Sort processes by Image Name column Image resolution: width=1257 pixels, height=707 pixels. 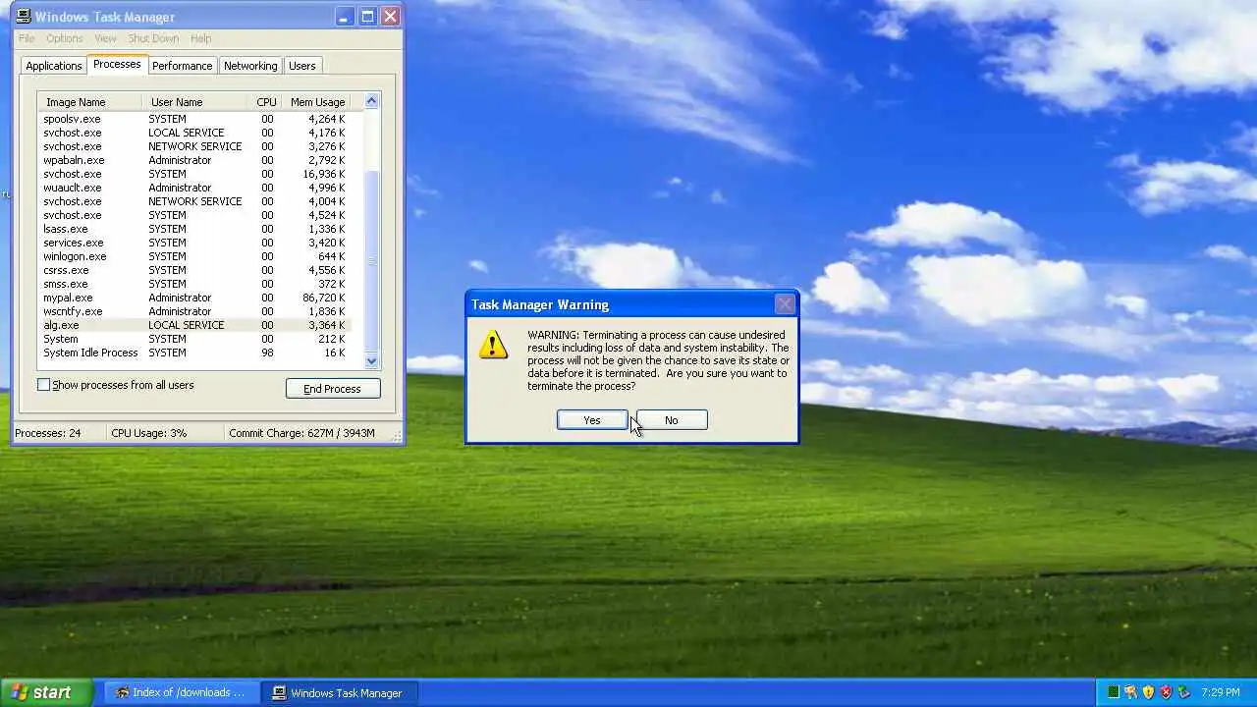[89, 102]
